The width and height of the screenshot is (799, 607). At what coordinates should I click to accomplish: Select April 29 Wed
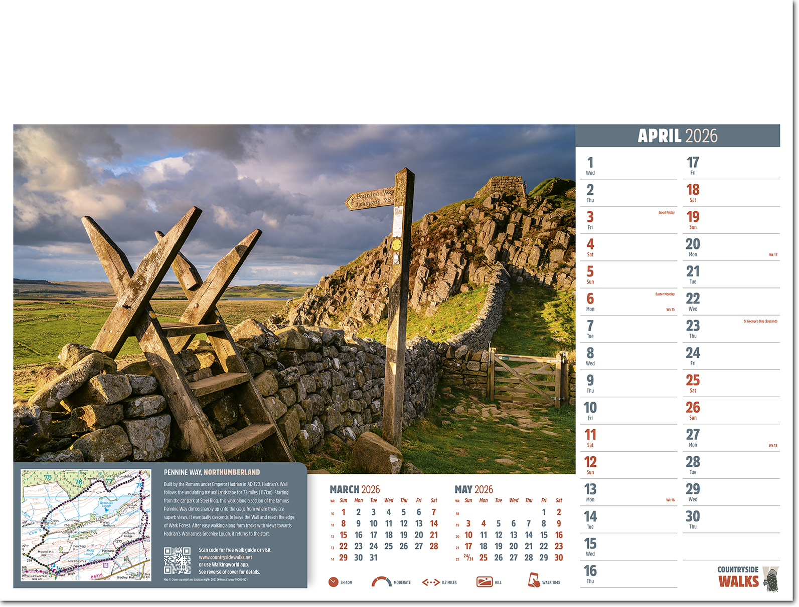point(693,492)
